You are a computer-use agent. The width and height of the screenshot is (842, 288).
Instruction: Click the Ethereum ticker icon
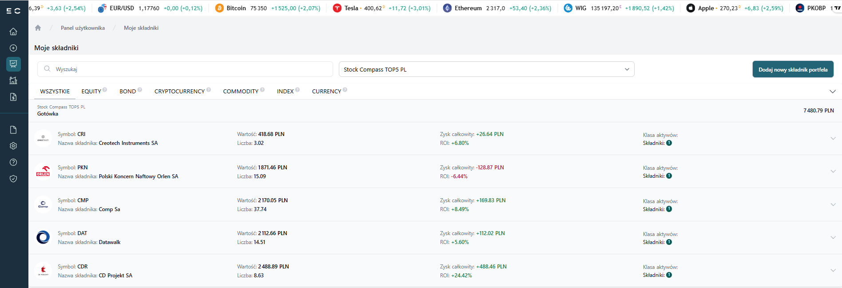coord(447,8)
